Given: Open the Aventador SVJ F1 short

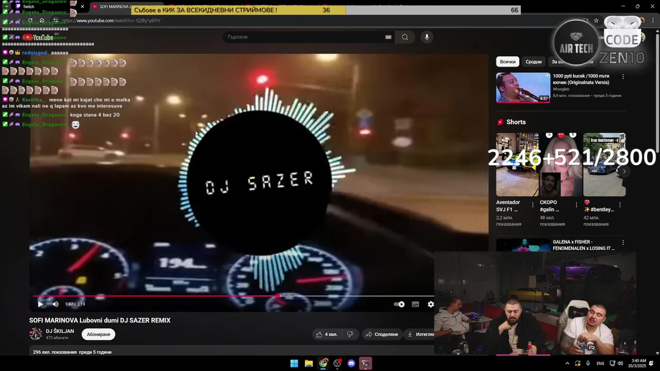Looking at the screenshot, I should point(517,165).
